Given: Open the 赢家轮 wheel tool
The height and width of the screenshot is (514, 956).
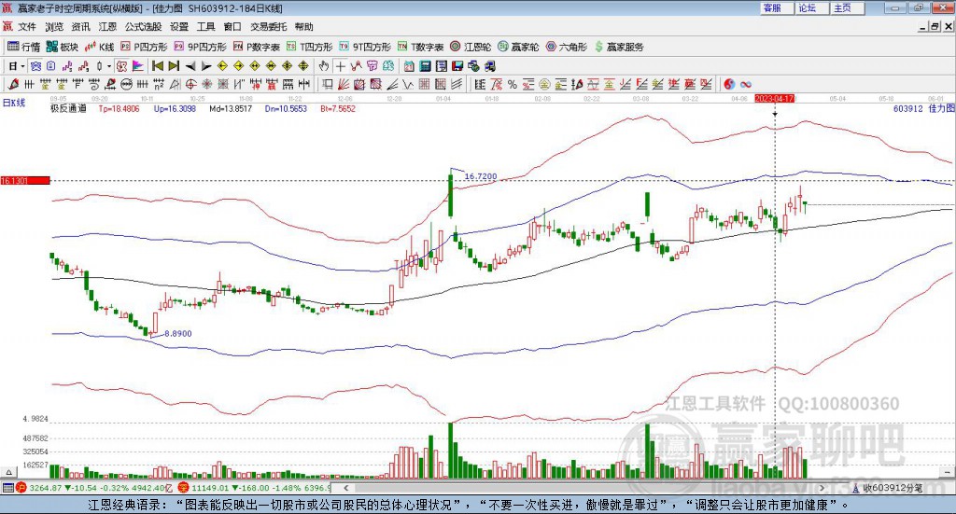Looking at the screenshot, I should [518, 47].
